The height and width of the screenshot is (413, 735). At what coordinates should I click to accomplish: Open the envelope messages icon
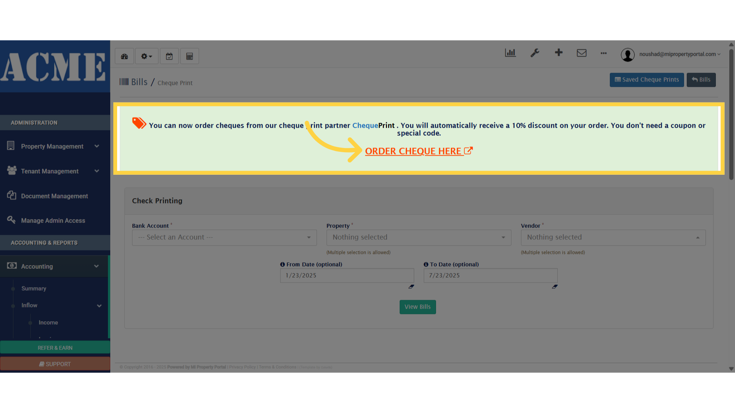pyautogui.click(x=581, y=53)
